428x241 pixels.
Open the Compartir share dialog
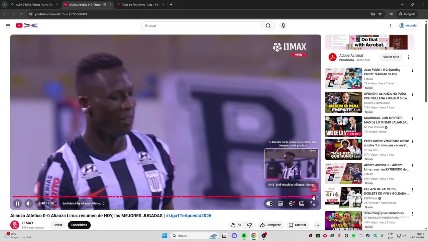tap(270, 225)
